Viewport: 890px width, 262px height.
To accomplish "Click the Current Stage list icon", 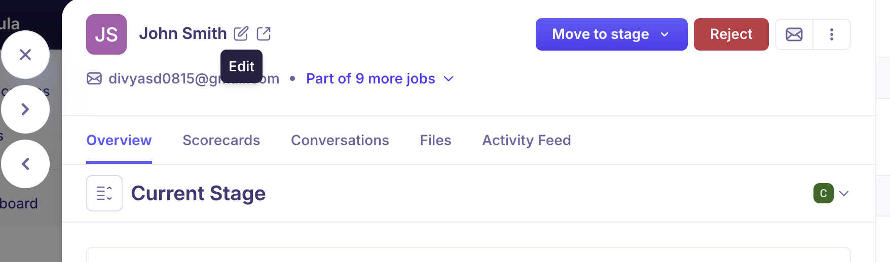I will point(104,193).
